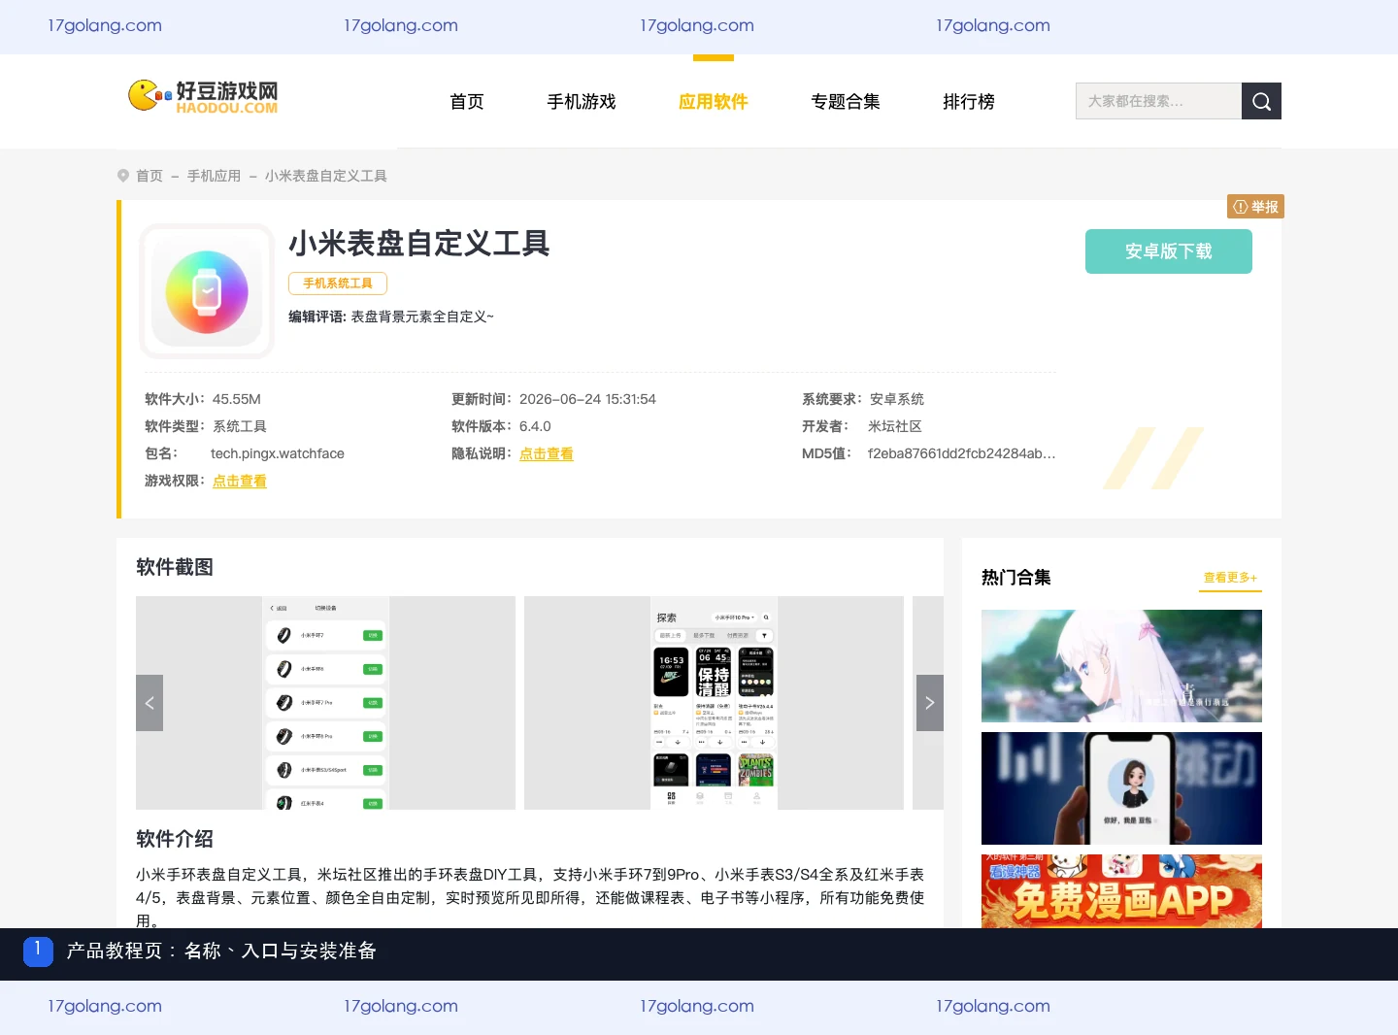1398x1035 pixels.
Task: Click the 系统工具 software type value
Action: pyautogui.click(x=240, y=426)
